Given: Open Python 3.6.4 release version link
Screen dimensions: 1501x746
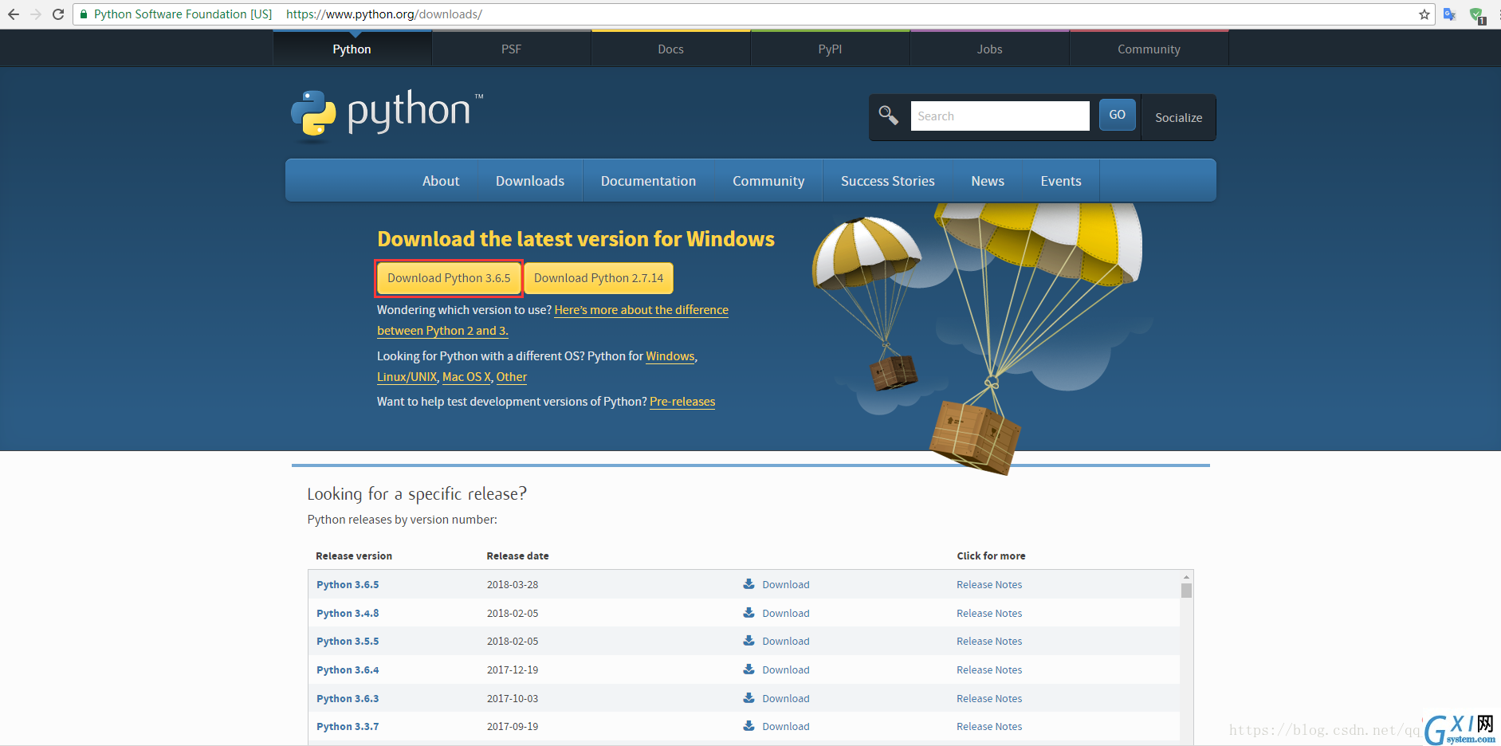Looking at the screenshot, I should (348, 669).
